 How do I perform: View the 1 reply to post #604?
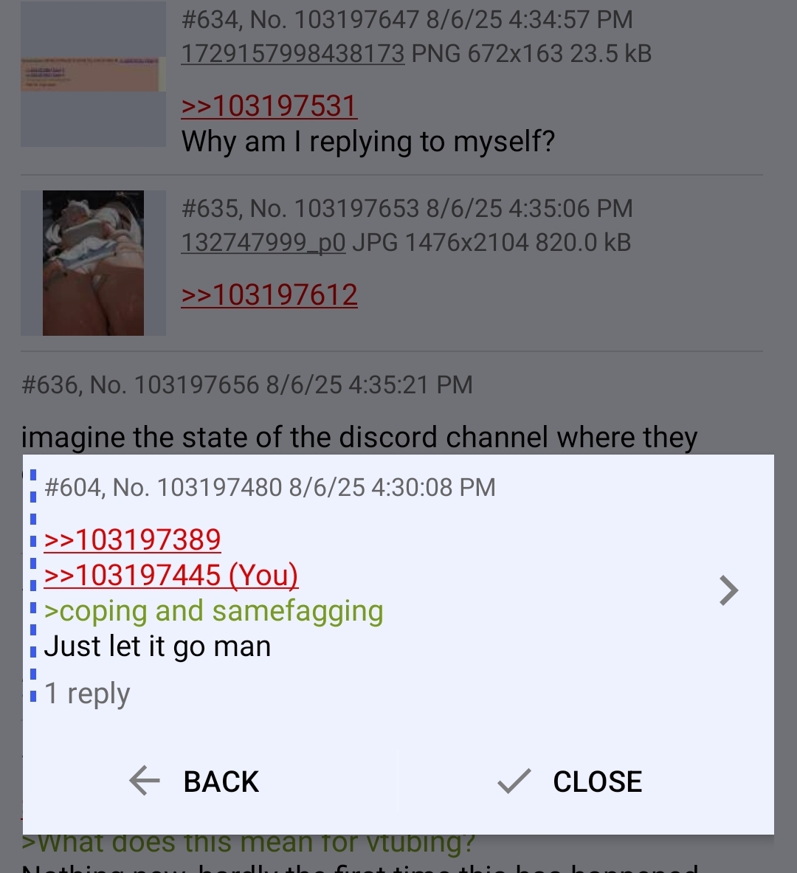tap(87, 694)
